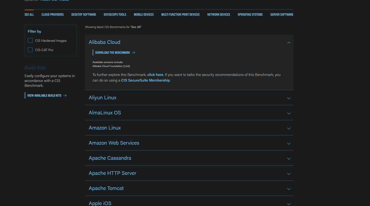Click the arrow beside View Available Build Kits
Image resolution: width=370 pixels, height=206 pixels.
point(65,95)
